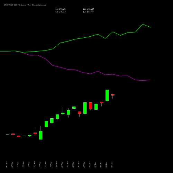Click the '01 Dec' date label
This screenshot has height=173, width=173.
pos(95,164)
